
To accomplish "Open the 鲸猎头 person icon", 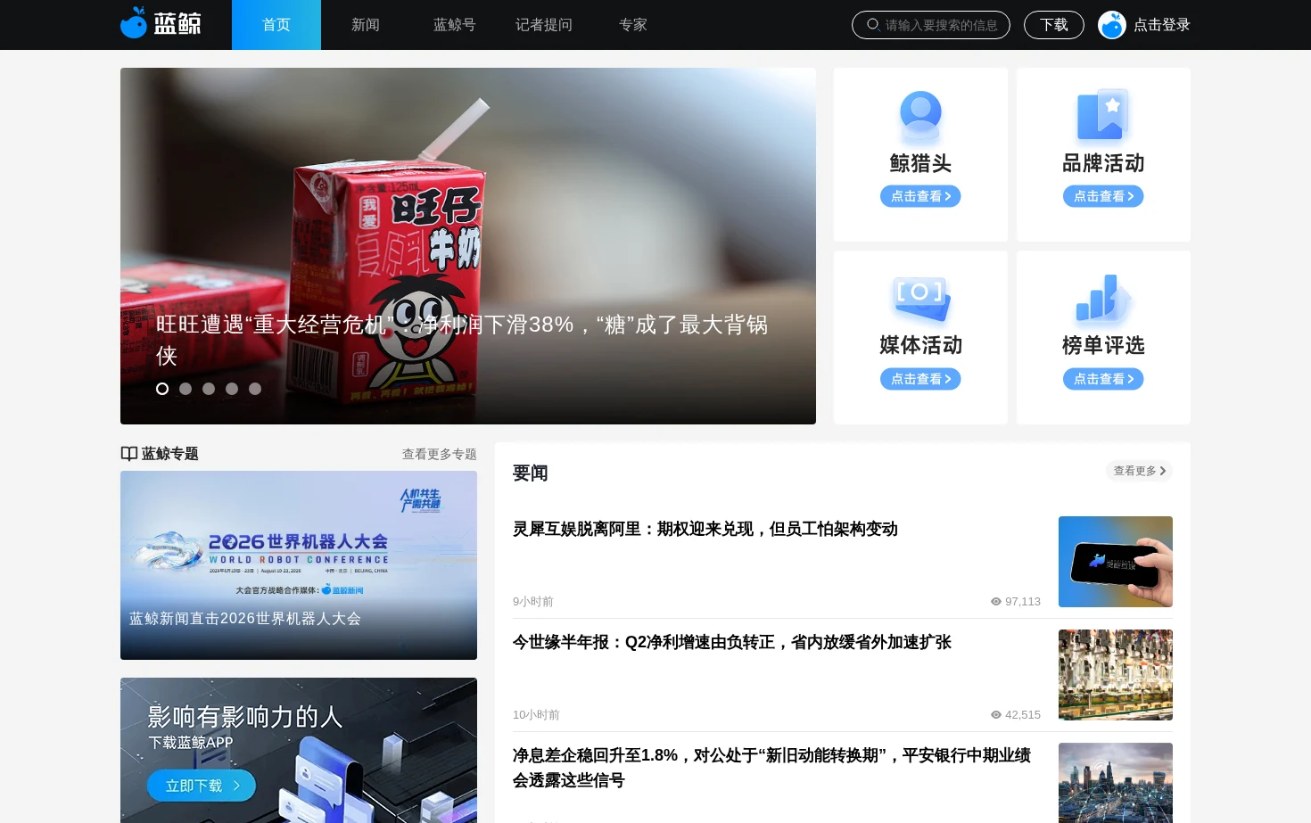I will (920, 117).
